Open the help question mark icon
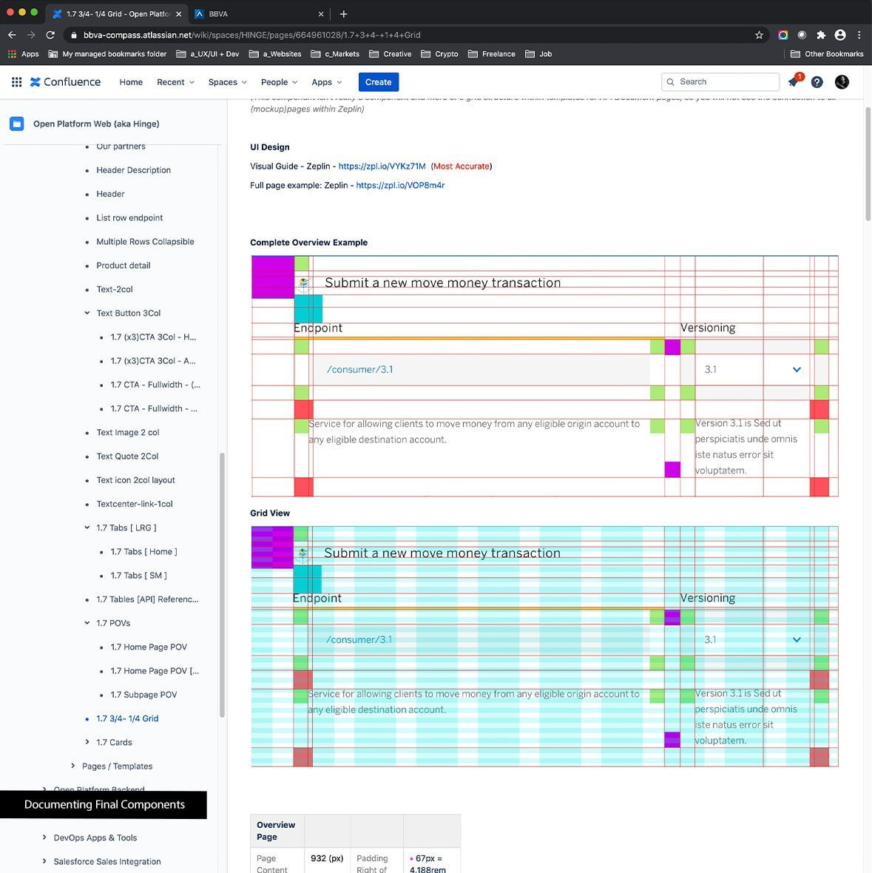This screenshot has height=873, width=872. [817, 82]
